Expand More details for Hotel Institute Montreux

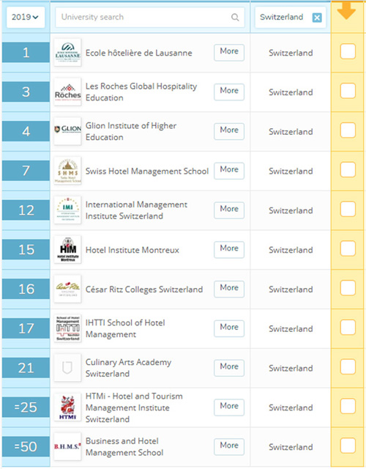[229, 249]
